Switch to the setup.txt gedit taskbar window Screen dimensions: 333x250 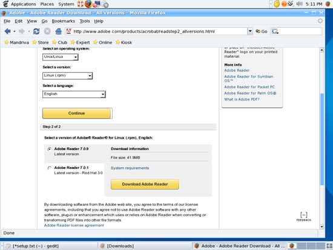point(50,246)
